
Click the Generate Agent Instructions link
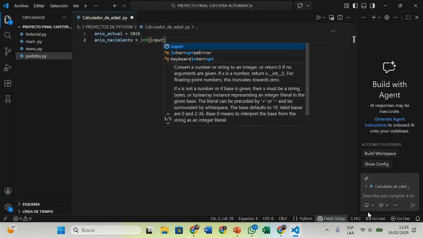pyautogui.click(x=385, y=122)
